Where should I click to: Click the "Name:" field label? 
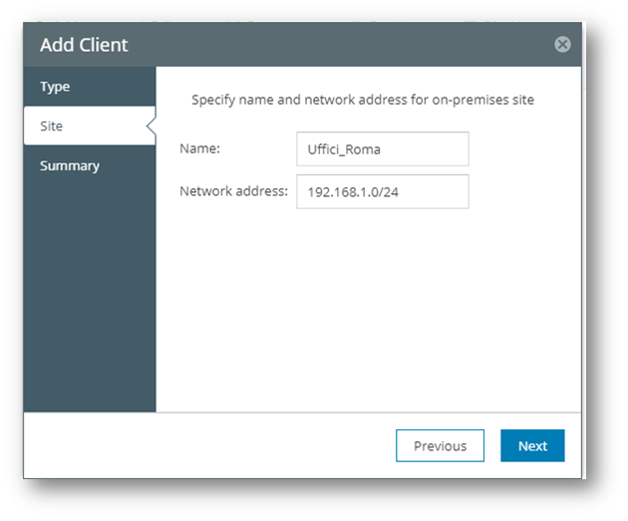tap(199, 149)
